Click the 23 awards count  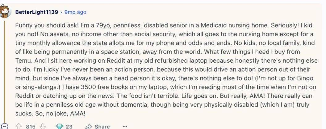(x=69, y=127)
